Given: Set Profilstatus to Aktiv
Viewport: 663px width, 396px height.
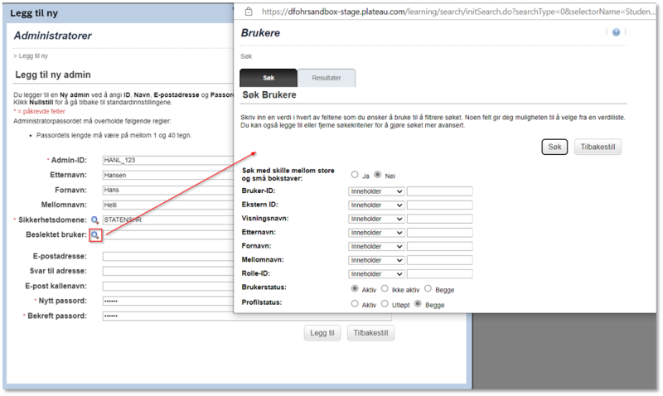Looking at the screenshot, I should (x=355, y=304).
